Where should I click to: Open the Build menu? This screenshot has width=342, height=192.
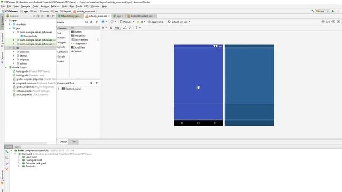point(65,6)
